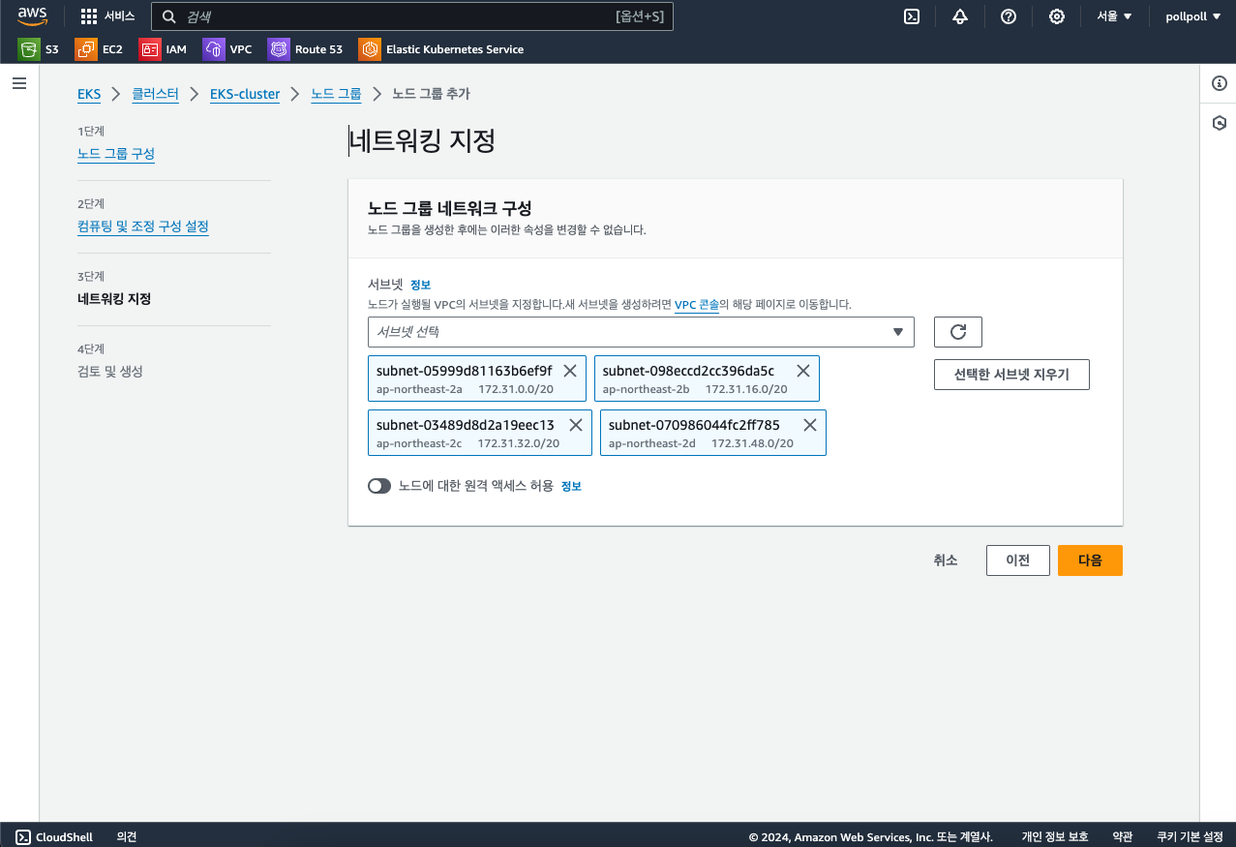Open 정보 link beside remote access toggle

pyautogui.click(x=571, y=486)
